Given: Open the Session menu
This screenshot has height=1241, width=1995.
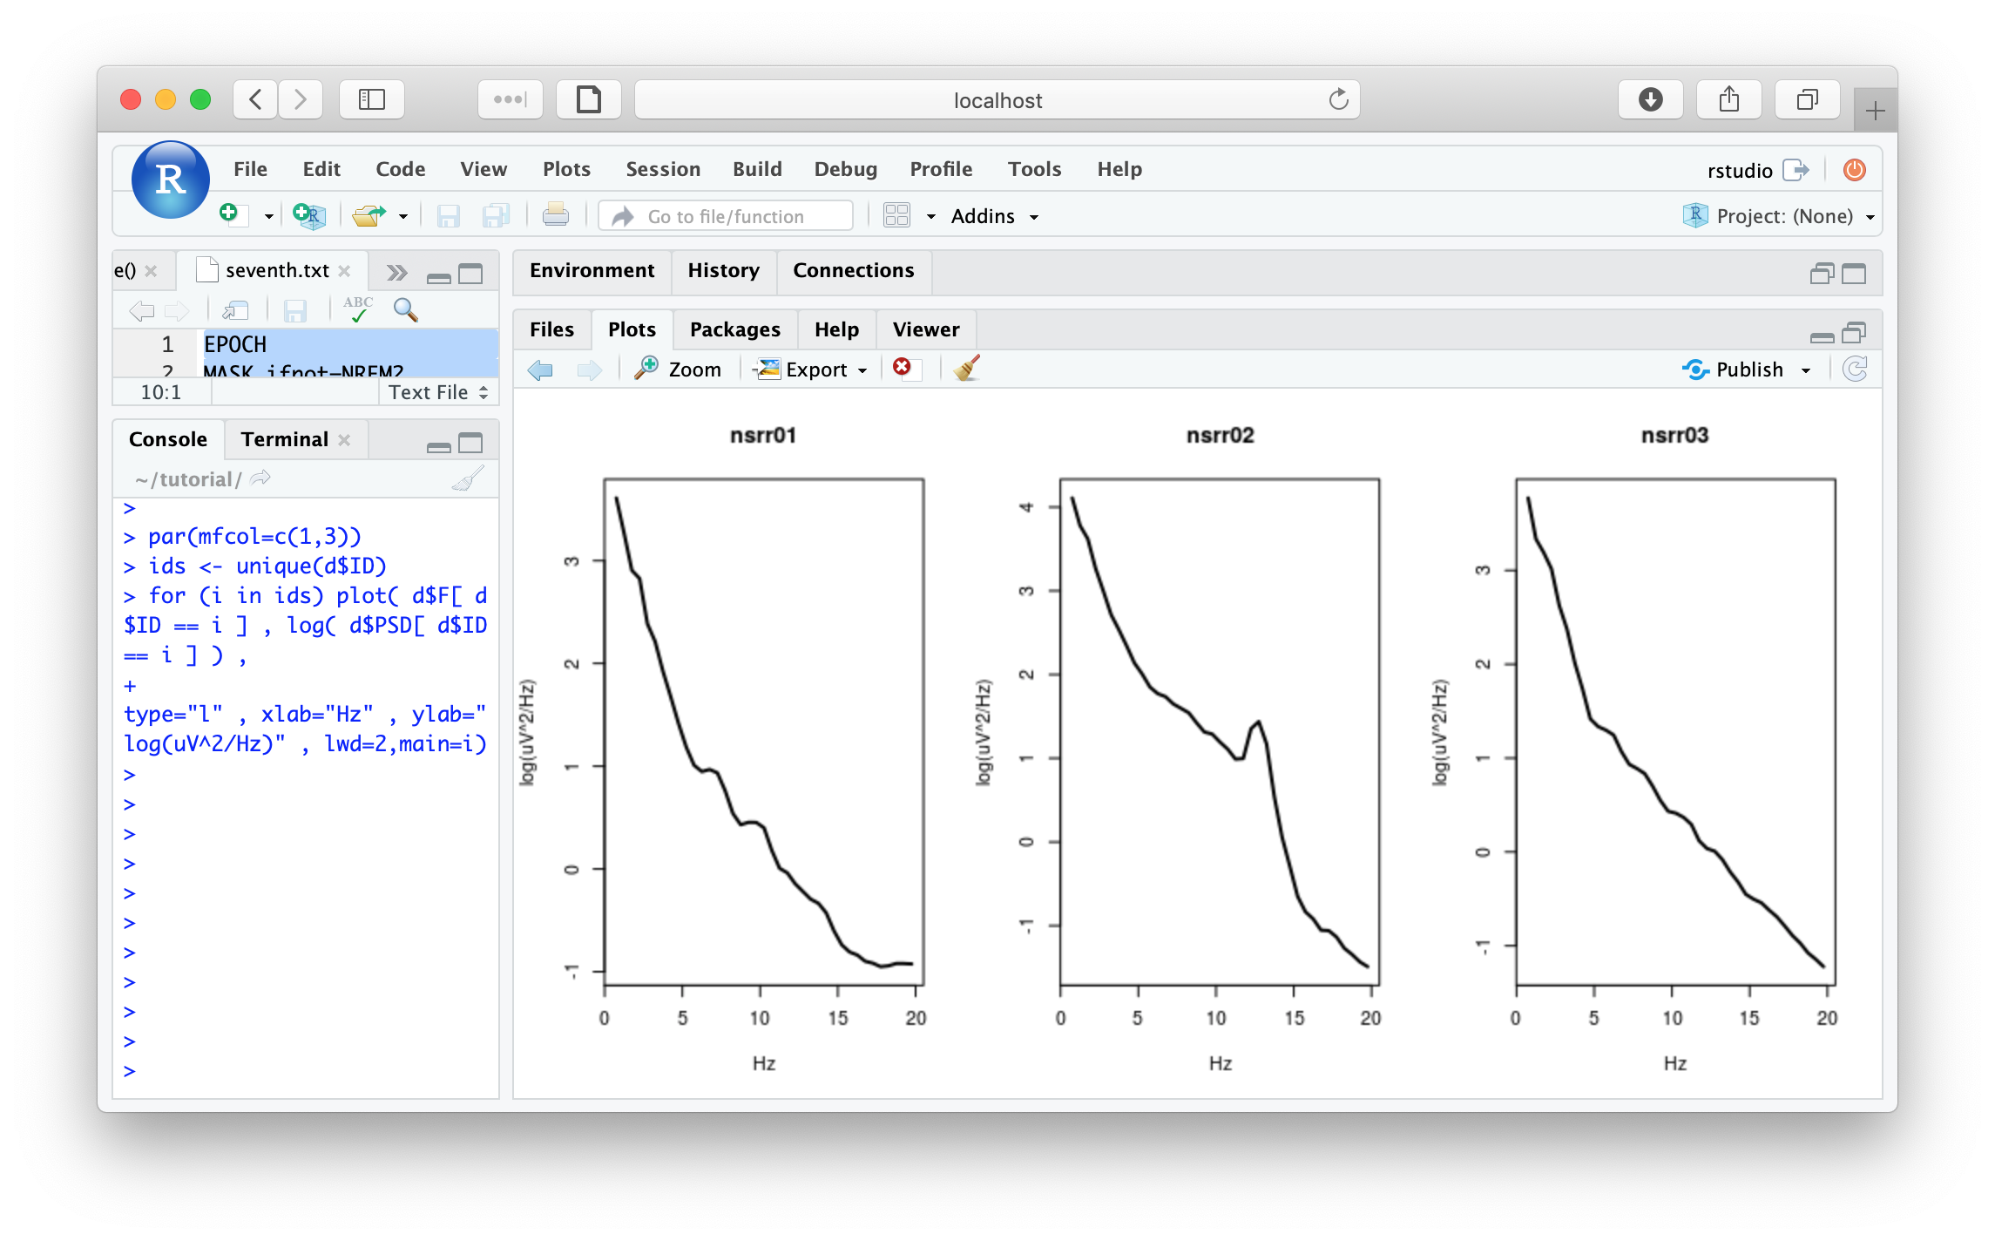Looking at the screenshot, I should [662, 169].
